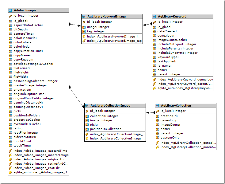
Task: Click the column icon beside masterImage: integer
Action: click(10, 85)
